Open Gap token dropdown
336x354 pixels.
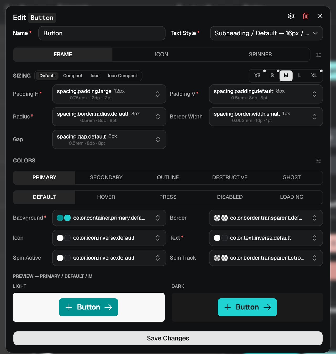pyautogui.click(x=109, y=139)
